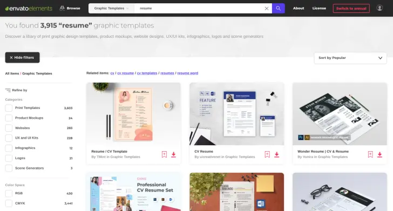Download the CV Resume item
This screenshot has height=211, width=393.
277,155
